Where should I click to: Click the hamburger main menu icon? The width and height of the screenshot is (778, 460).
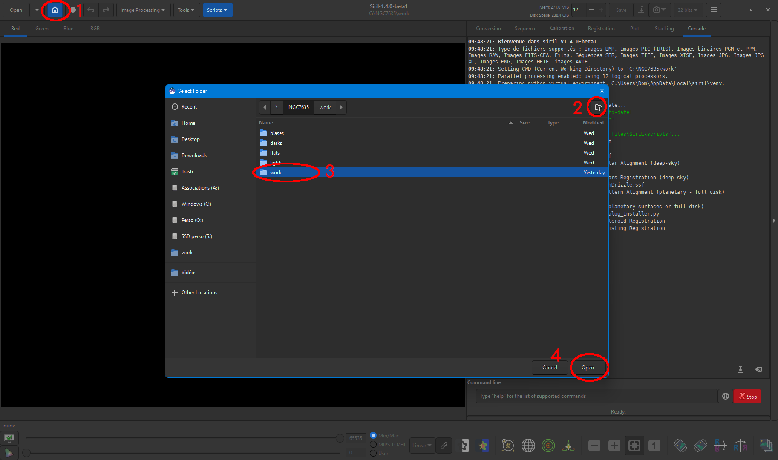click(713, 10)
